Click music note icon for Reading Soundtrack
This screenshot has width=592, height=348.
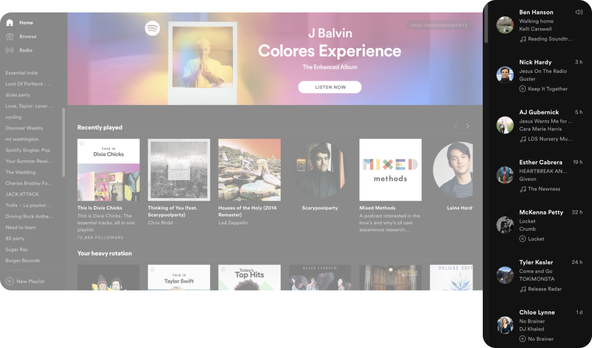tap(522, 39)
